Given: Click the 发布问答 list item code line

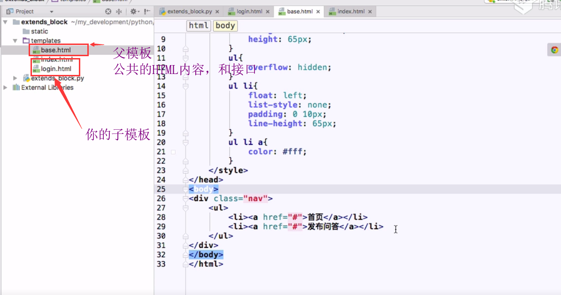Looking at the screenshot, I should coord(306,227).
